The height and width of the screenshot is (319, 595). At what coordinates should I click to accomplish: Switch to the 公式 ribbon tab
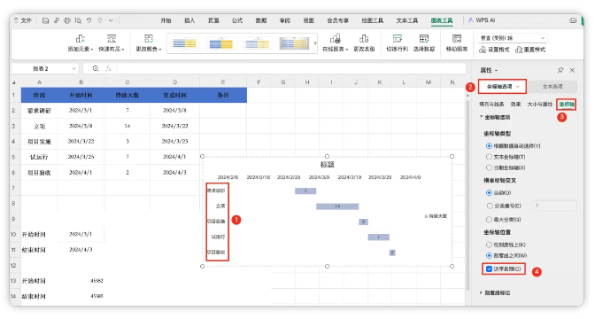pyautogui.click(x=237, y=20)
